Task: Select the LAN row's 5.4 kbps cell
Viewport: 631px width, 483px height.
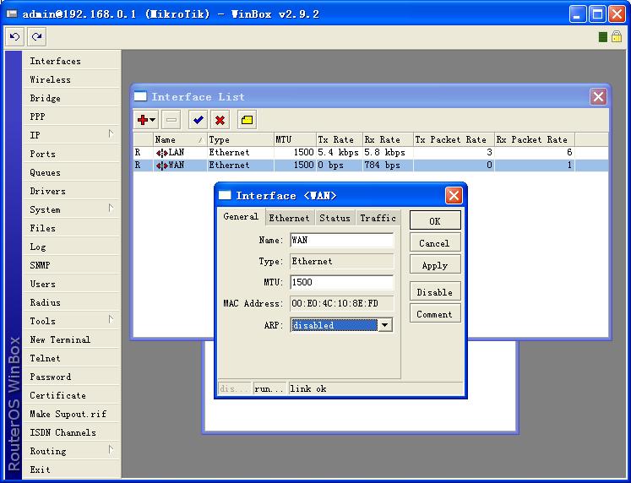Action: click(x=340, y=153)
